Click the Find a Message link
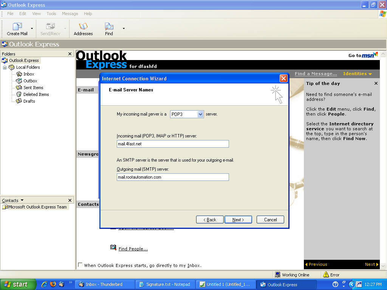The width and height of the screenshot is (387, 290). (x=316, y=74)
